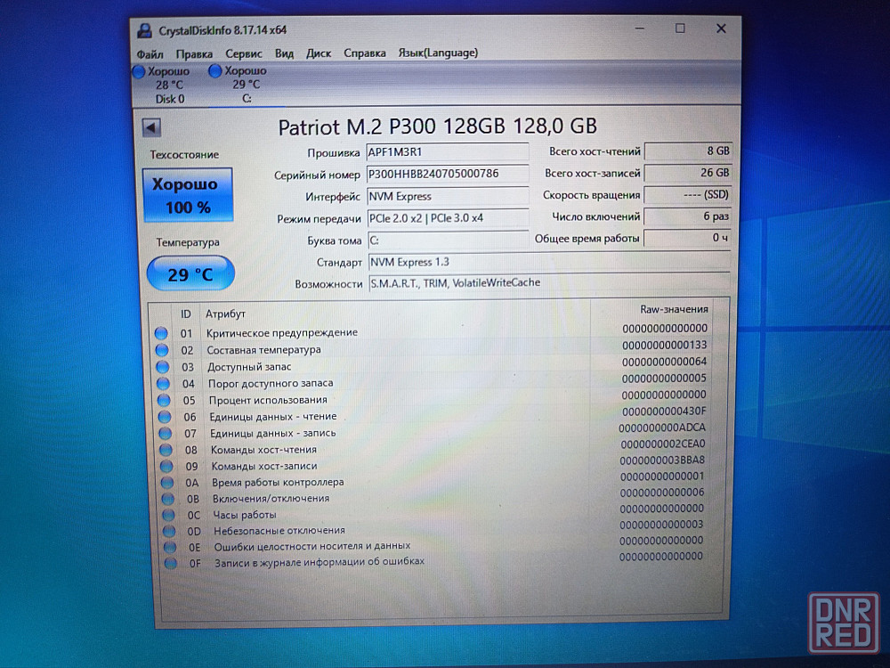Viewport: 890px width, 668px height.
Task: Open the Файл menu
Action: pyautogui.click(x=150, y=54)
